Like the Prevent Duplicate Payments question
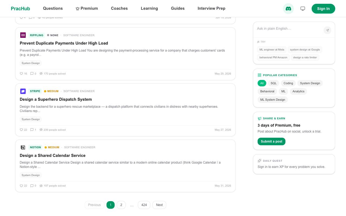The width and height of the screenshot is (346, 216). pos(21,73)
